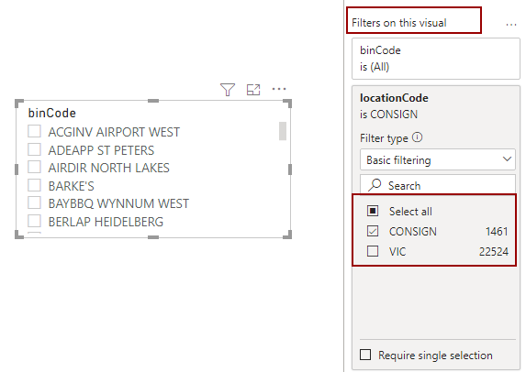Check the ADEAPP ST PETERS checkbox
The image size is (526, 372).
click(x=35, y=149)
